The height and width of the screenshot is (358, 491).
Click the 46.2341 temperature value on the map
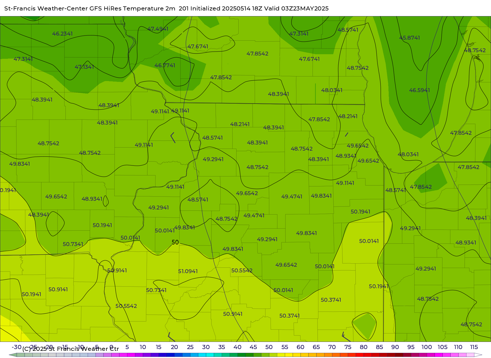tap(62, 34)
